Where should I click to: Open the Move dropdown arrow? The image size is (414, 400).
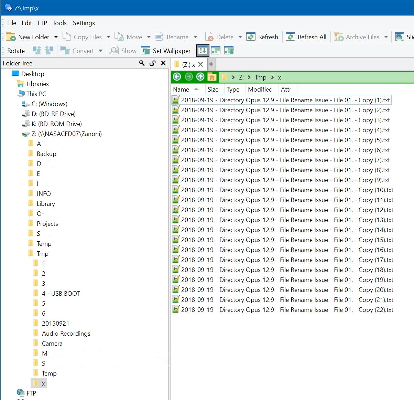(x=149, y=37)
